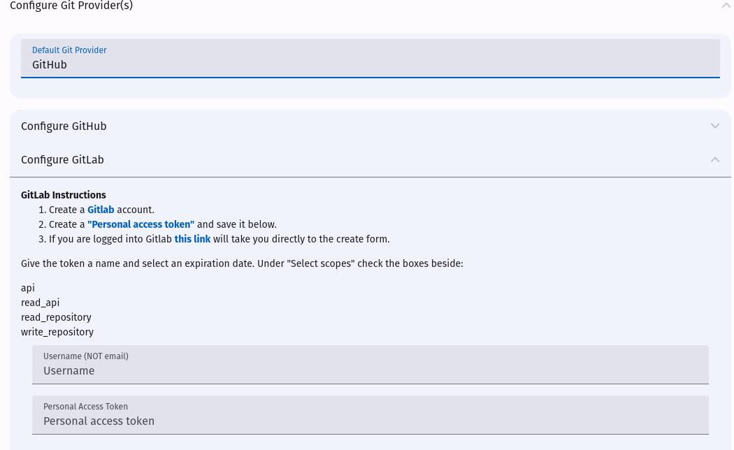
Task: Follow the "this link" hyperlink
Action: [x=192, y=239]
